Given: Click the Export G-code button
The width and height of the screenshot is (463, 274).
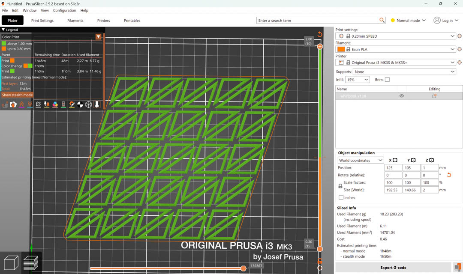Looking at the screenshot, I should [x=392, y=268].
